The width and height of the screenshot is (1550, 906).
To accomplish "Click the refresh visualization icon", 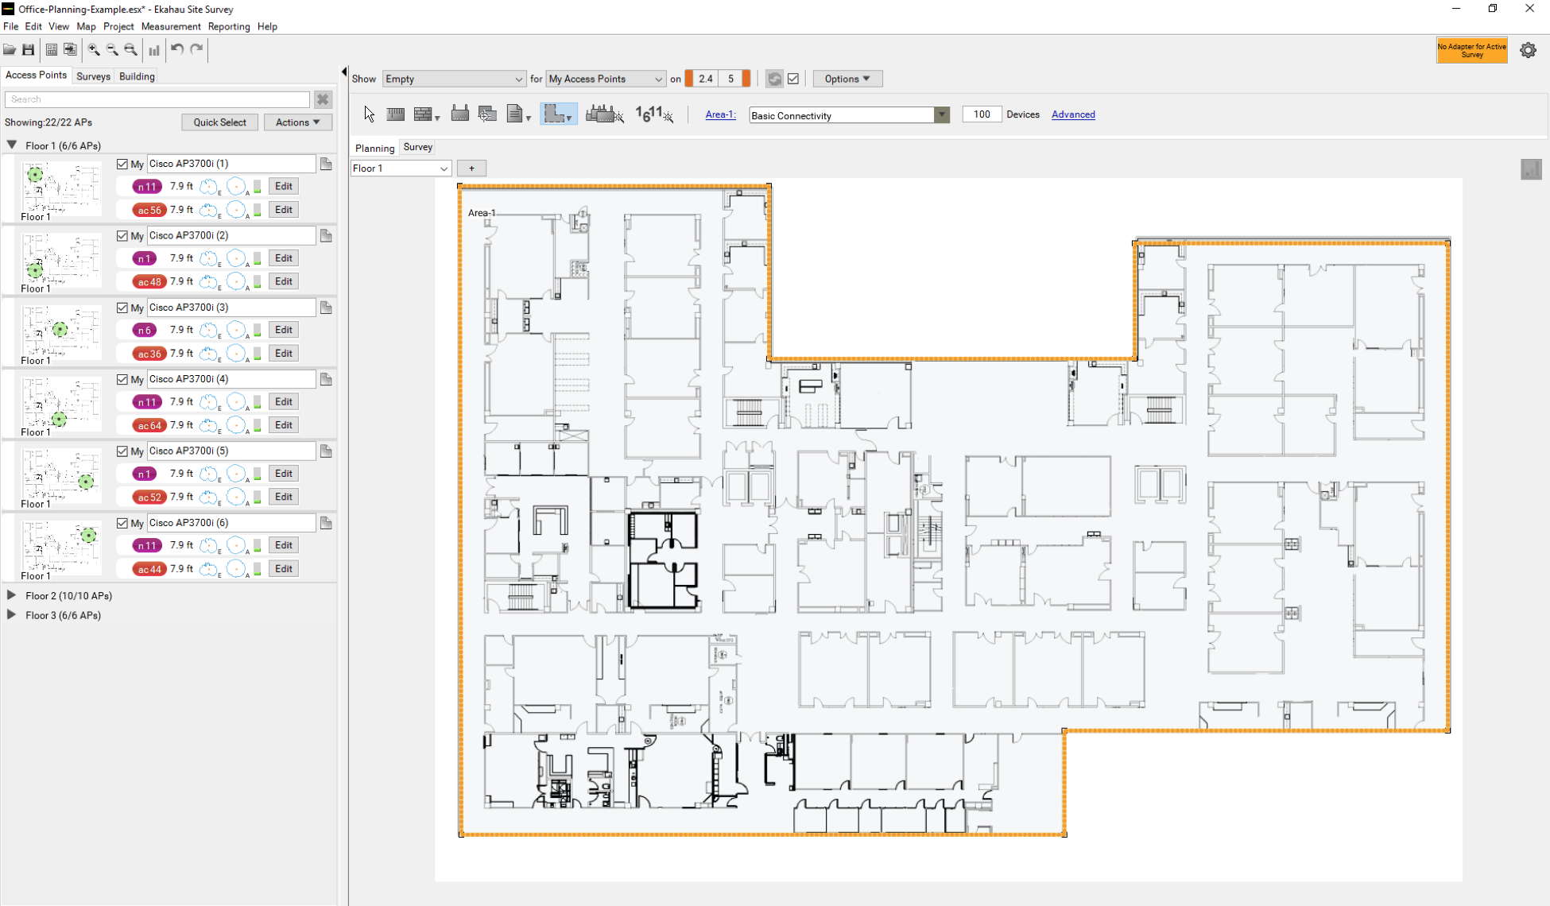I will (774, 79).
